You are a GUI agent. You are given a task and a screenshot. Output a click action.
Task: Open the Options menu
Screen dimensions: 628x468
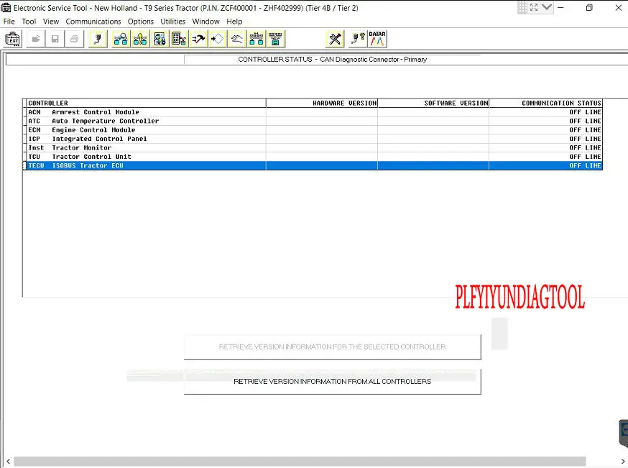141,22
